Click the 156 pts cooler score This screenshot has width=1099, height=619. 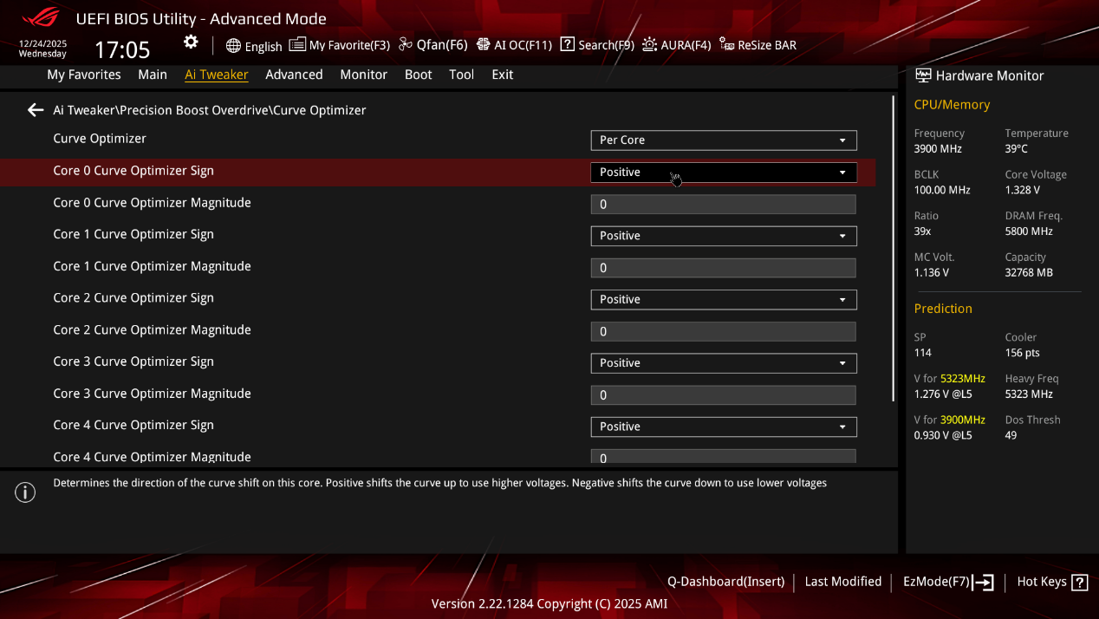tap(1023, 353)
